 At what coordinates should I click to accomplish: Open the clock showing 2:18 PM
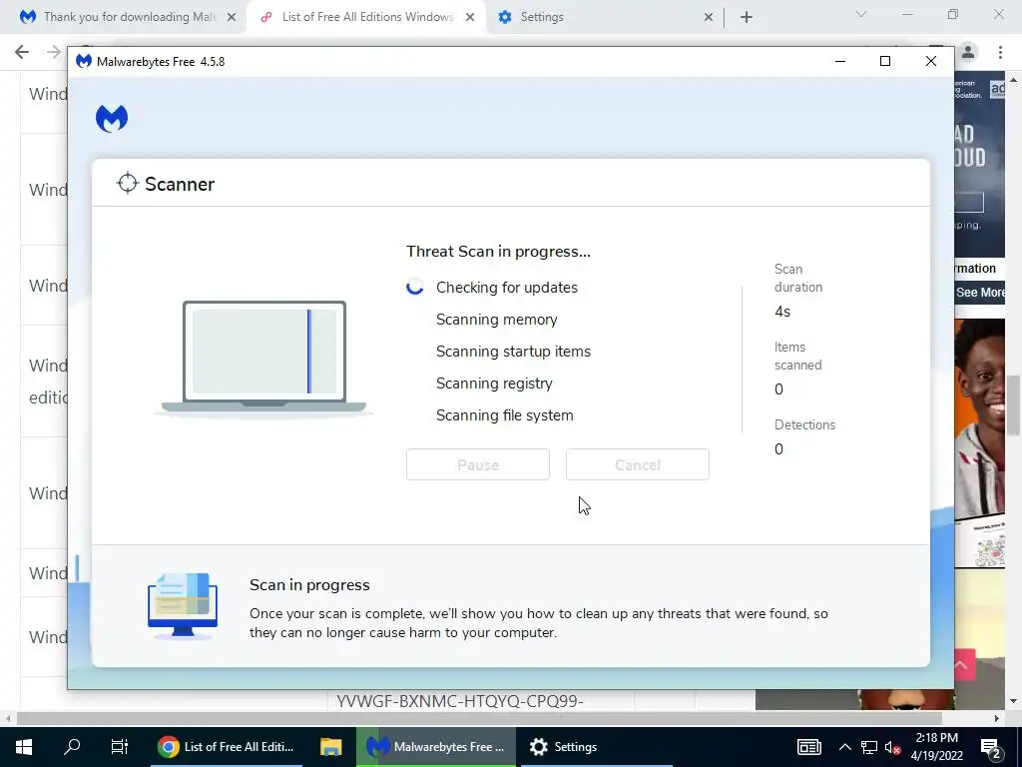point(936,747)
